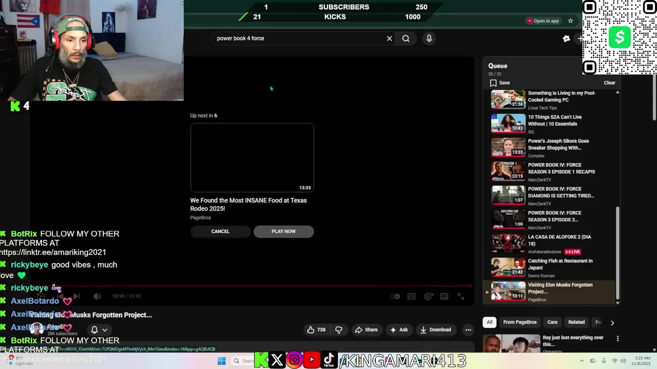Open the Texas Rodeo up next thumbnail
Image resolution: width=657 pixels, height=369 pixels.
click(252, 157)
